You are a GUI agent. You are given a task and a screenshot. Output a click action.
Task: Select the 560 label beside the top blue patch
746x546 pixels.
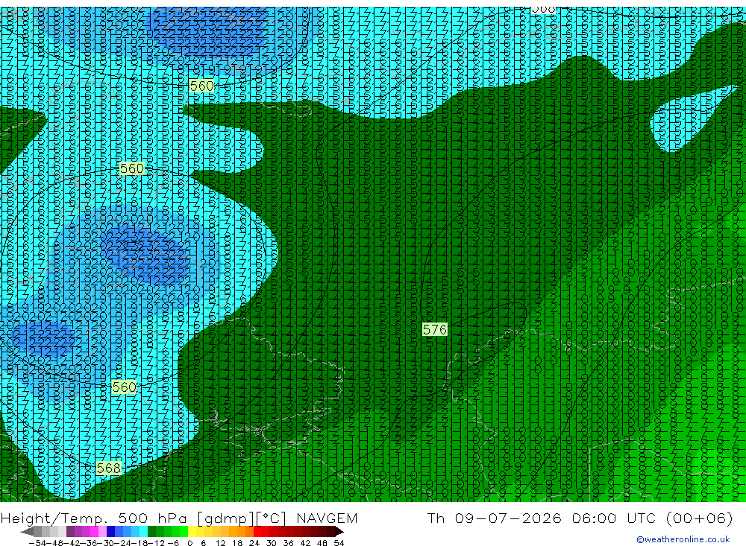pyautogui.click(x=201, y=86)
